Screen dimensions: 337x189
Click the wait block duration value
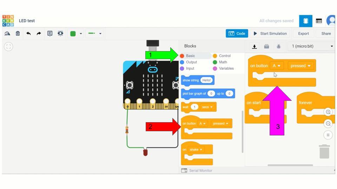click(x=194, y=107)
